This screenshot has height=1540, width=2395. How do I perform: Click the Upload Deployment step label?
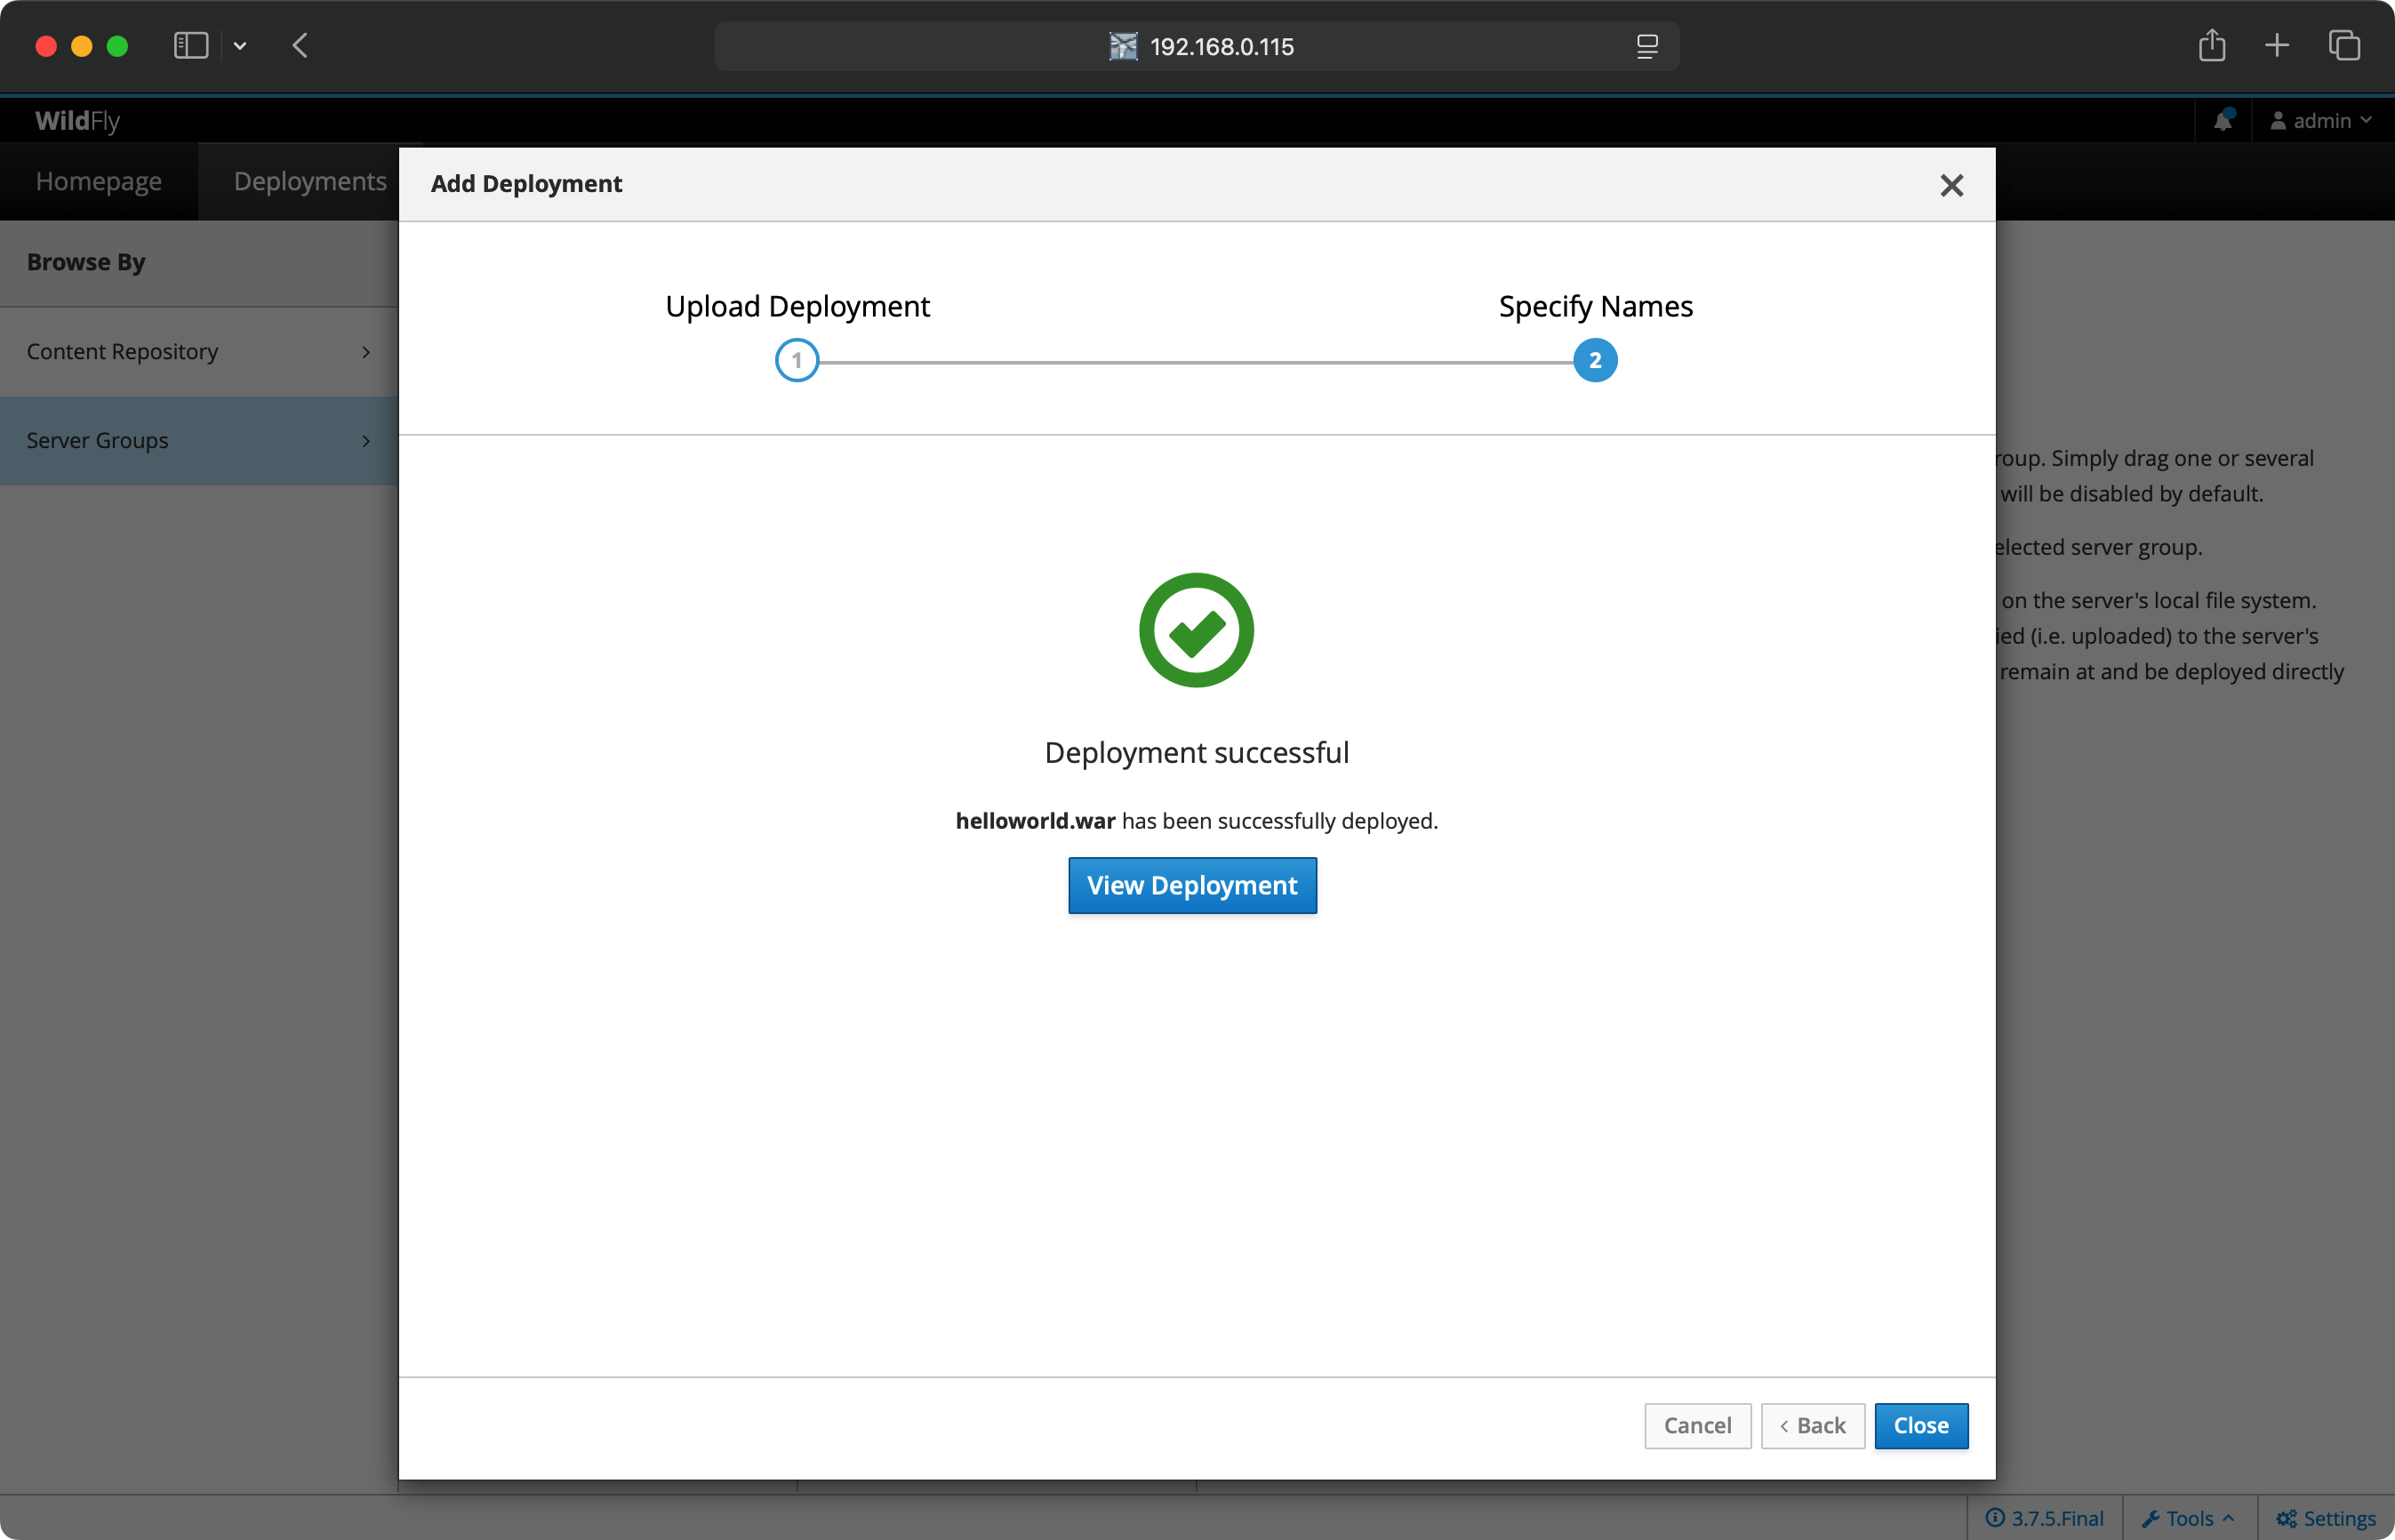[797, 306]
